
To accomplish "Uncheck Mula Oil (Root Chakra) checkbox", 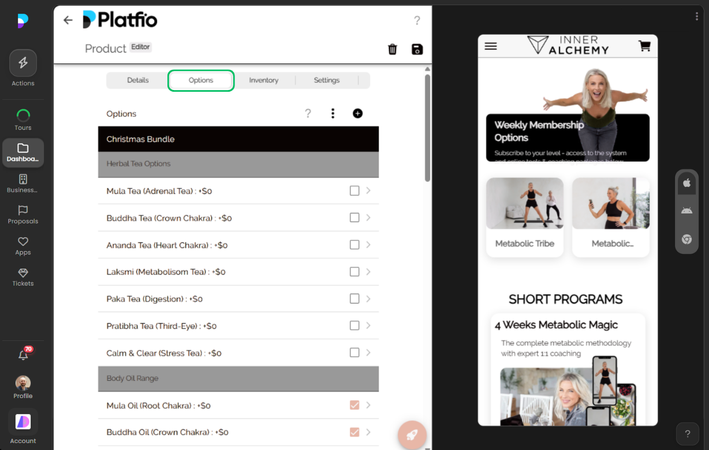I will pyautogui.click(x=354, y=406).
